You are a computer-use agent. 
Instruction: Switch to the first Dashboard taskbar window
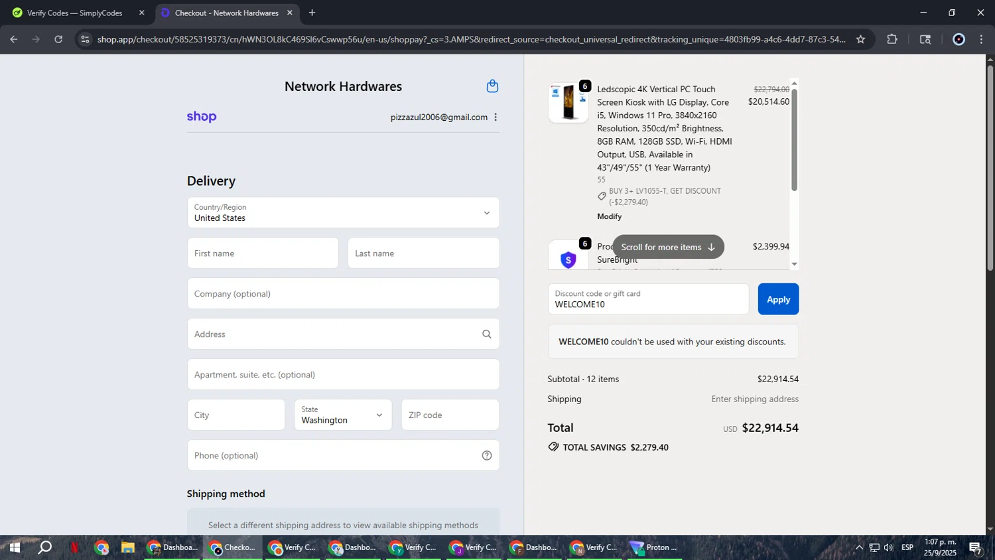[172, 547]
